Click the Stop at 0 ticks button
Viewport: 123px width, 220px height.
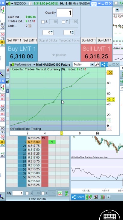point(48,40)
